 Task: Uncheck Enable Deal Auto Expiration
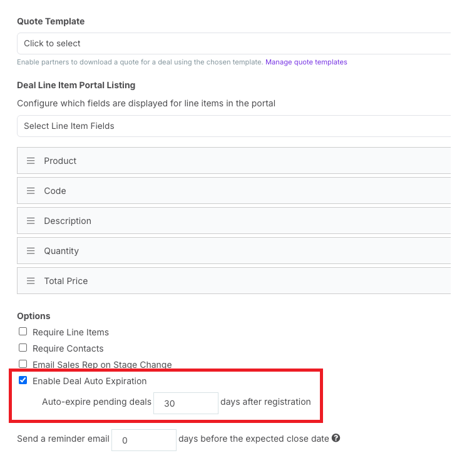click(23, 380)
